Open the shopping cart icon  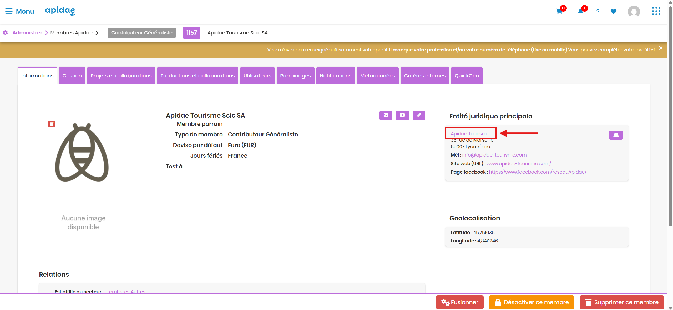tap(559, 12)
